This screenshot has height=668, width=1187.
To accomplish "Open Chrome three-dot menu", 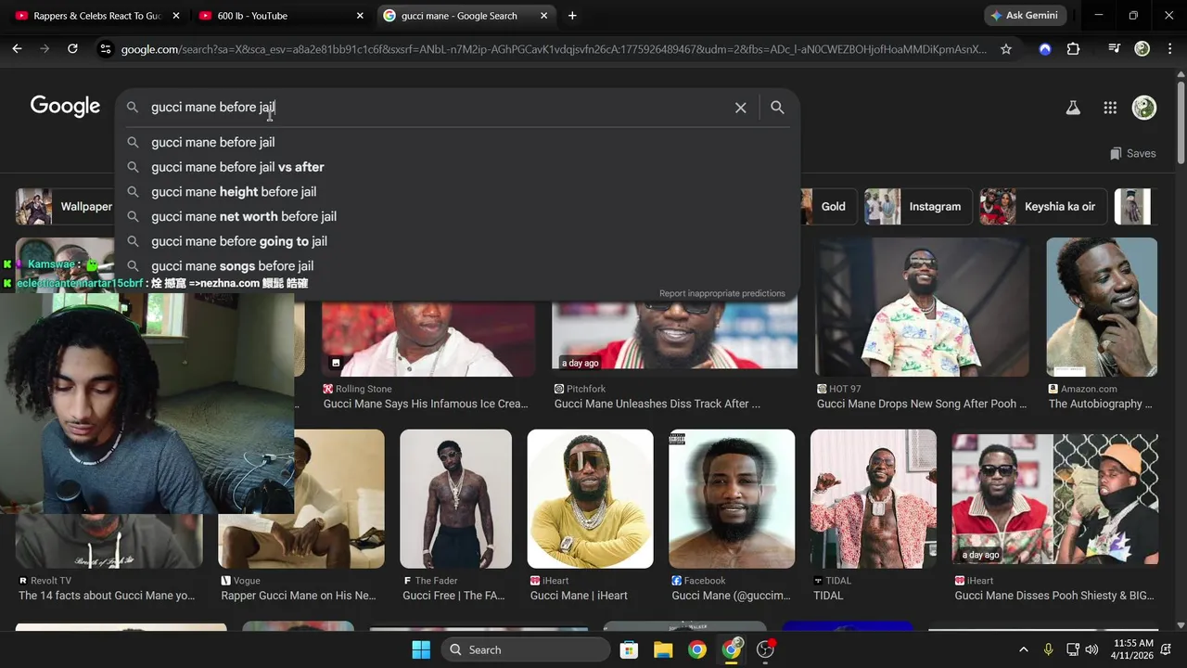I will pyautogui.click(x=1170, y=49).
